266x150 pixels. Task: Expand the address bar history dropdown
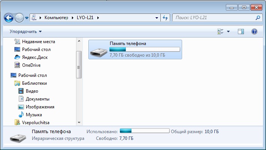[157, 18]
